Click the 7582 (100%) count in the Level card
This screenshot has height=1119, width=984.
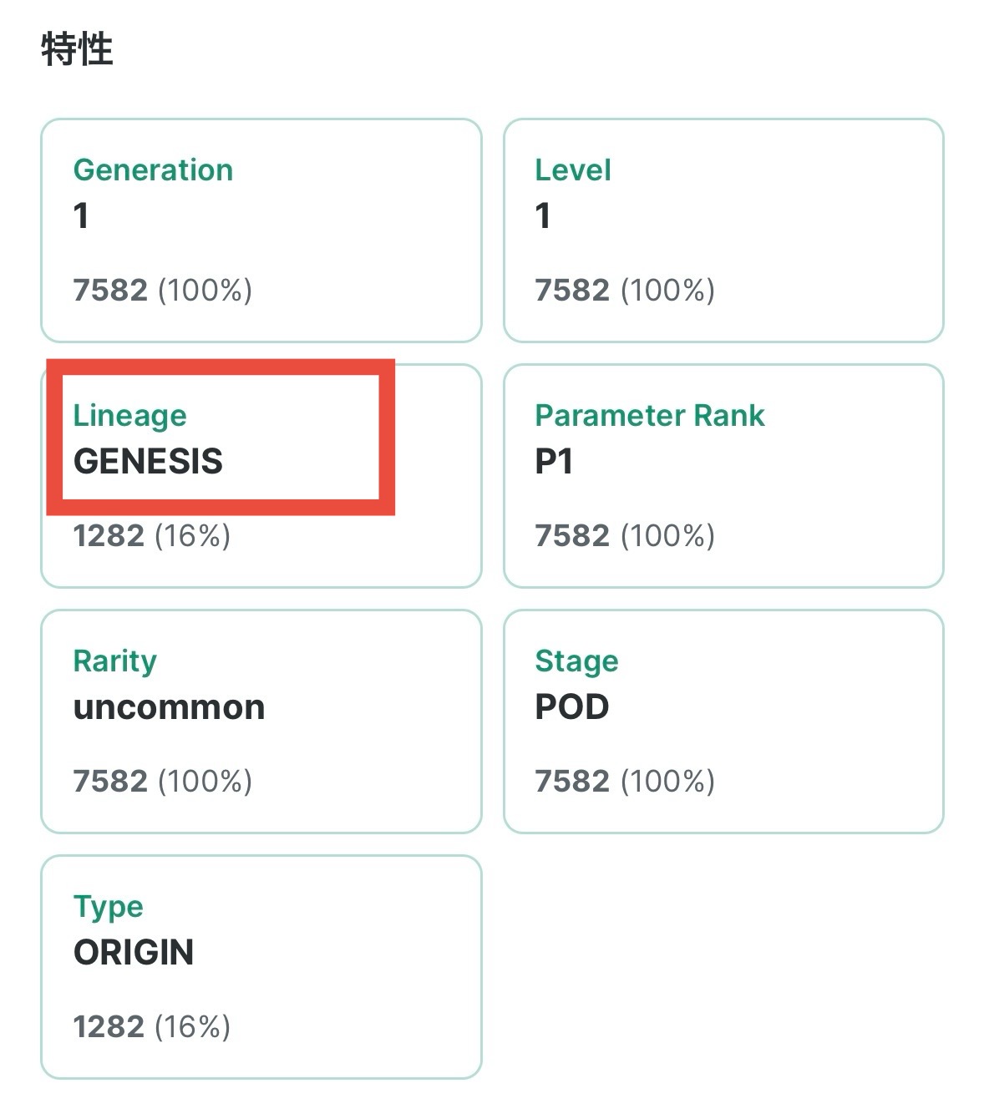[624, 290]
